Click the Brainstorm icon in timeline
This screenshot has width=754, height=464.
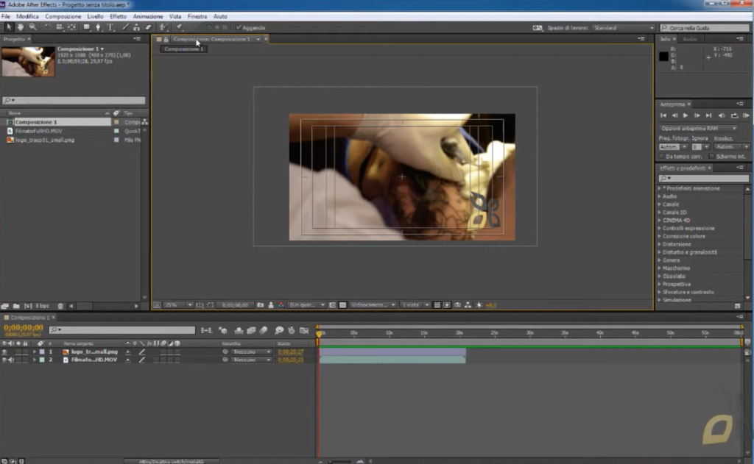[x=279, y=330]
